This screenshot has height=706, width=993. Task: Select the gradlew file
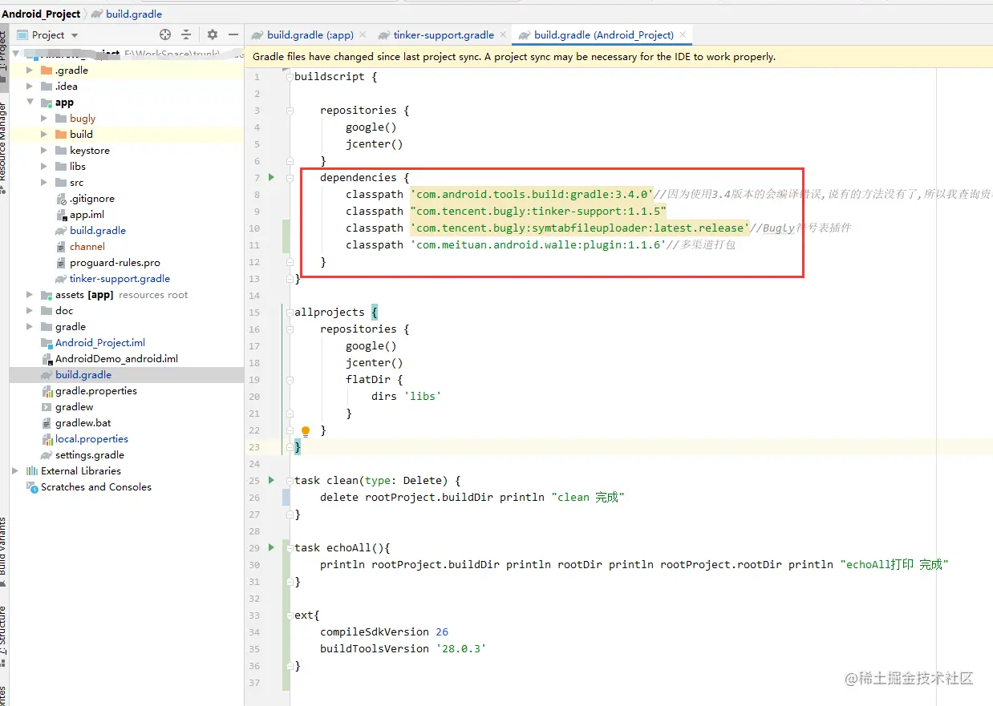point(74,407)
